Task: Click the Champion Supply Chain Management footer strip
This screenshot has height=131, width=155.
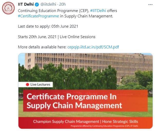Action: coord(85,121)
